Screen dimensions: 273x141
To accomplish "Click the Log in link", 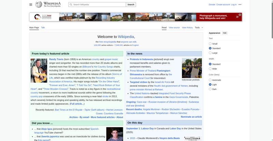I will [234, 4].
